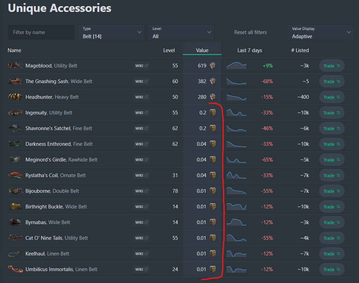Click Ryslatha's Coil belt thumbnail icon

coord(15,175)
